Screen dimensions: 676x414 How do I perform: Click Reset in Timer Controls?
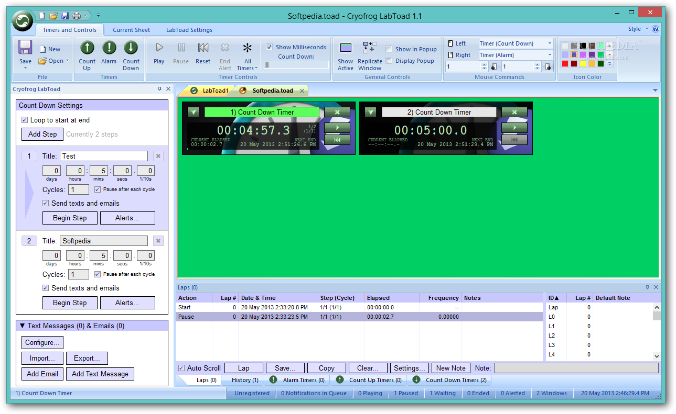coord(203,52)
